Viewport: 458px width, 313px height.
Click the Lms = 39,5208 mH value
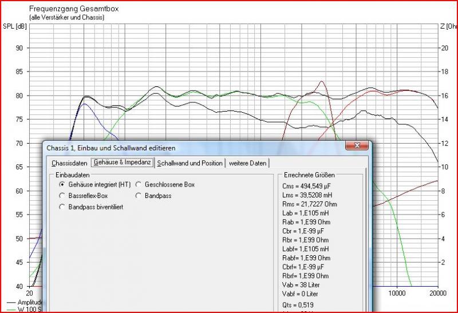pos(307,195)
